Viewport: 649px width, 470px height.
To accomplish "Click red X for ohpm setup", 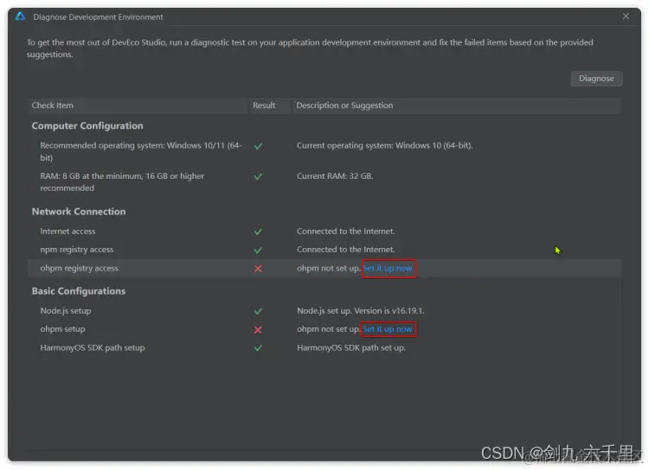I will pyautogui.click(x=258, y=329).
